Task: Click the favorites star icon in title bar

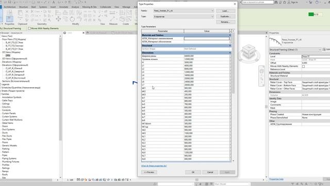Action: [x=285, y=2]
